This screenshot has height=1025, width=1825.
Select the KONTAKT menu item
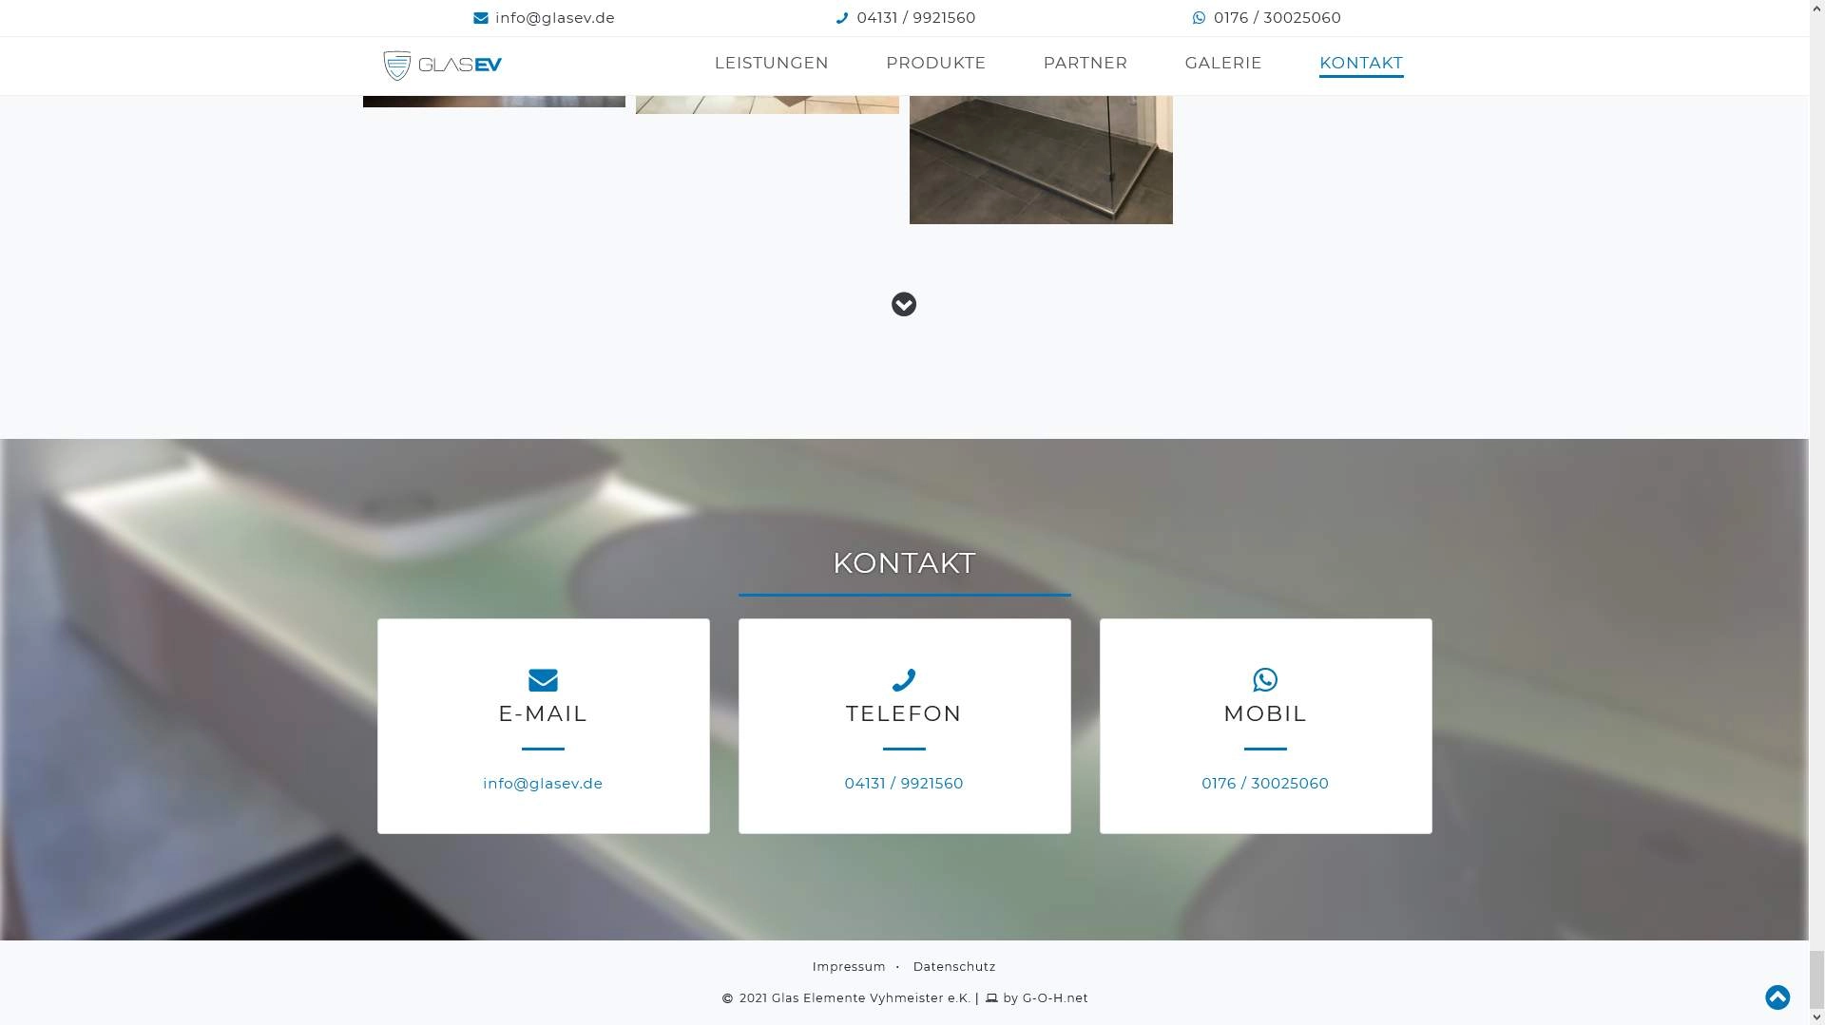coord(1361,63)
